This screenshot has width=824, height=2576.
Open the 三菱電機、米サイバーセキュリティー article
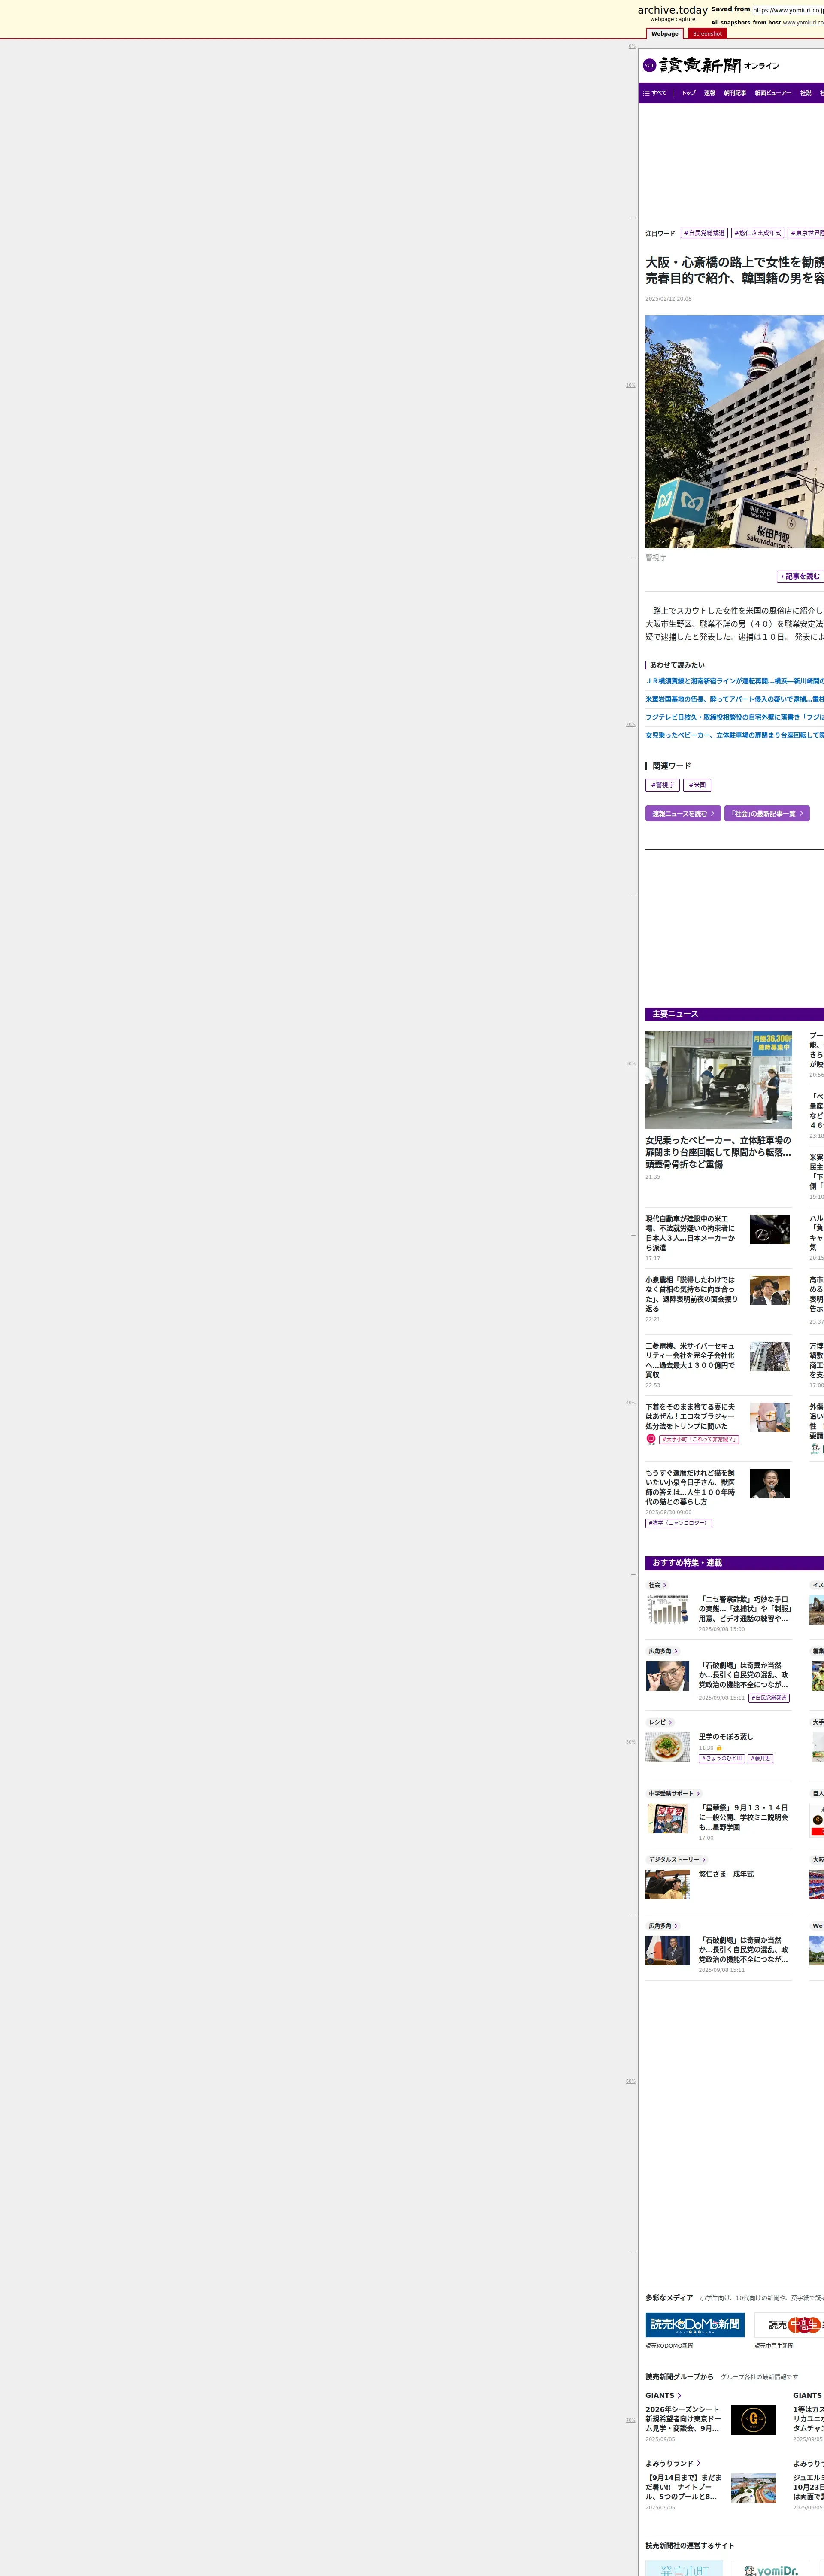pyautogui.click(x=691, y=1360)
